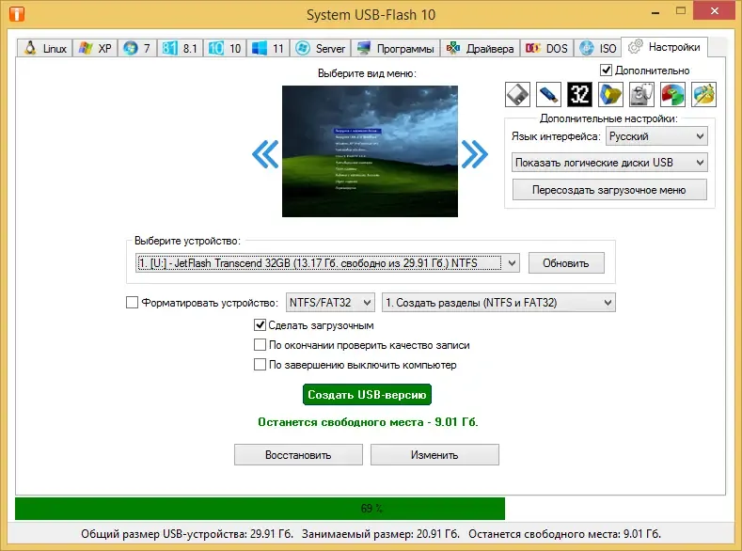Expand the JetFlash Transcend device dropdown
Viewport: 742px width, 551px height.
point(512,263)
